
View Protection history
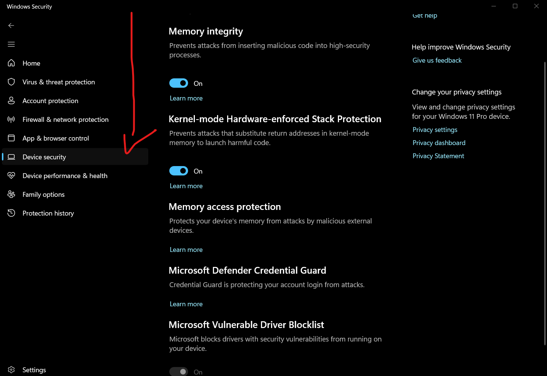pos(75,213)
